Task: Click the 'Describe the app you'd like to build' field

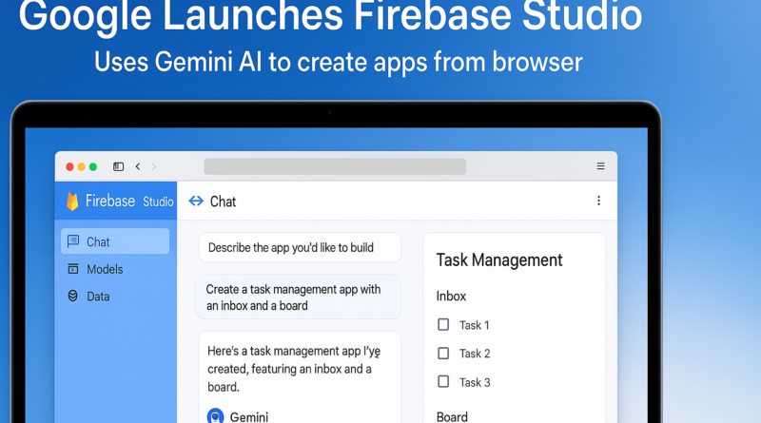Action: point(300,247)
